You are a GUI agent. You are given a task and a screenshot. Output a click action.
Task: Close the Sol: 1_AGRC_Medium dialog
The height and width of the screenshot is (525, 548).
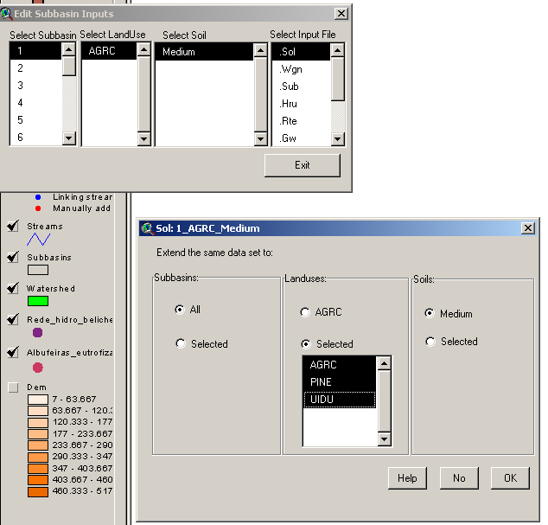(x=527, y=228)
